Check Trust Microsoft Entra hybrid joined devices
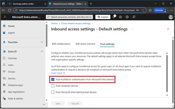The image size is (175, 109). pyautogui.click(x=53, y=92)
